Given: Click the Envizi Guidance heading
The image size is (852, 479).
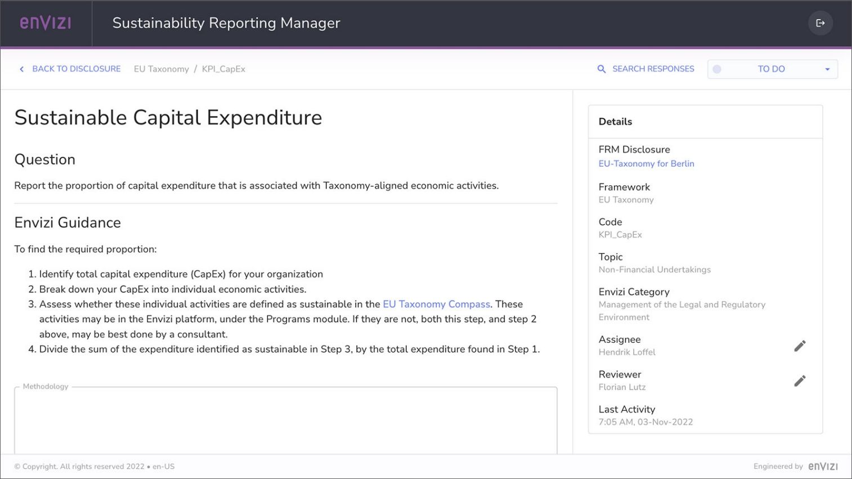Looking at the screenshot, I should (68, 222).
